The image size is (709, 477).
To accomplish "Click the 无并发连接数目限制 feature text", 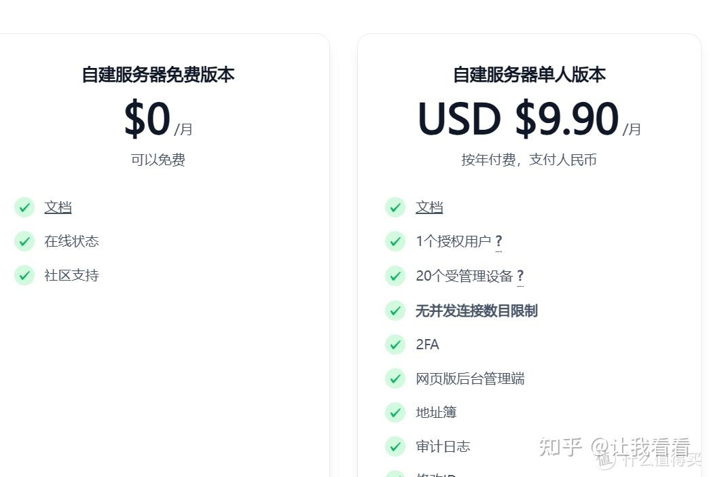I will coord(476,311).
